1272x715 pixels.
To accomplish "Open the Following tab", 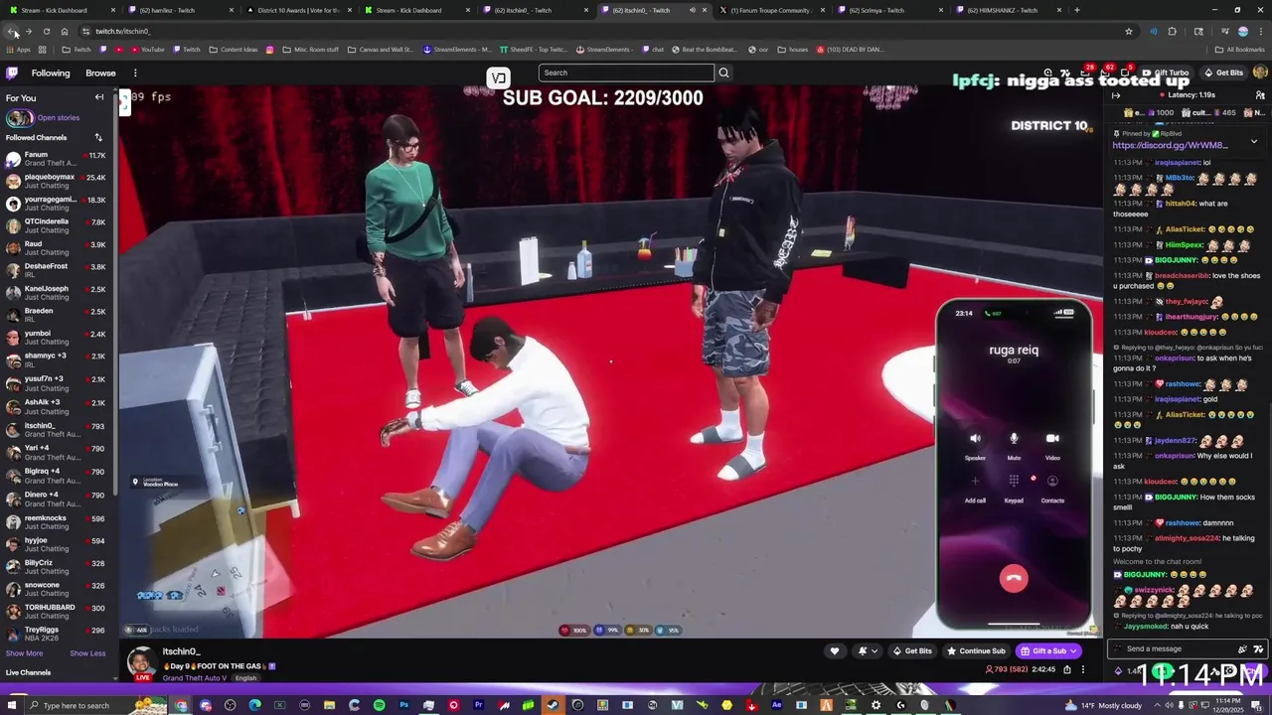I will coord(51,72).
